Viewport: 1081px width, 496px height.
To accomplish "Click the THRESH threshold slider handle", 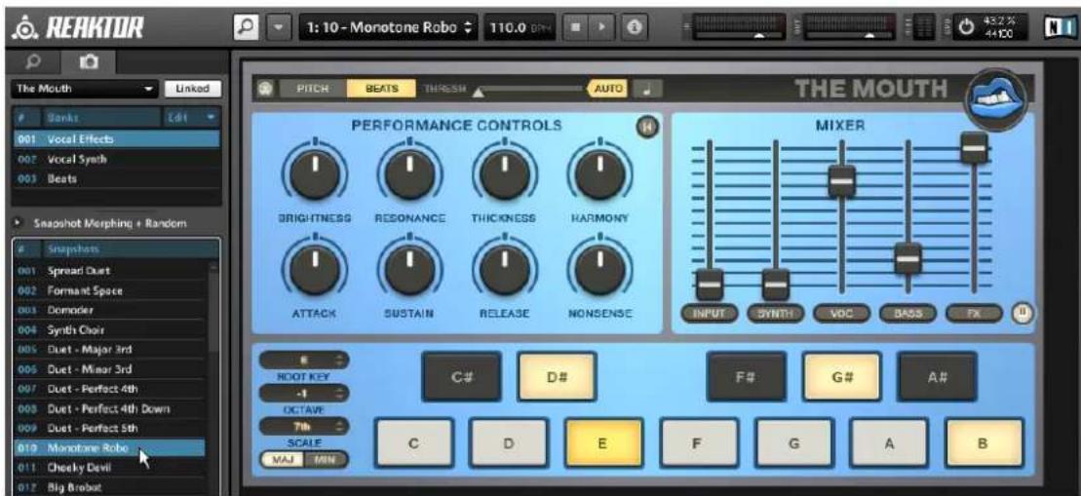I will [x=479, y=92].
